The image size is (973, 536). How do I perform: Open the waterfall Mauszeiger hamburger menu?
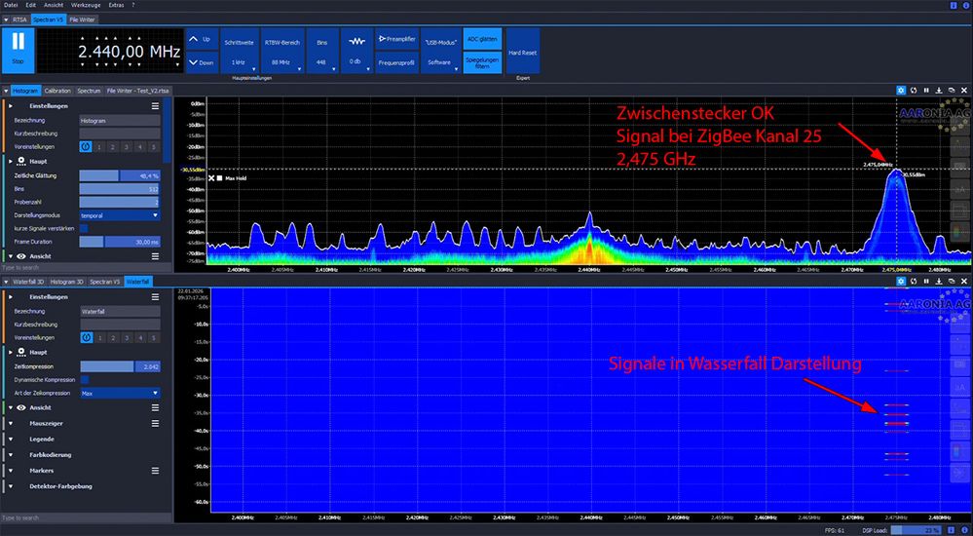pos(155,423)
